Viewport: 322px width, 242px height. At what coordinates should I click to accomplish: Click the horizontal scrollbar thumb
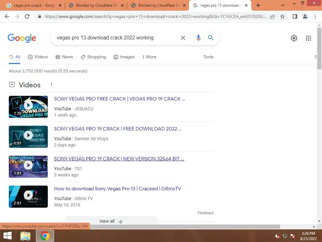click(185, 227)
